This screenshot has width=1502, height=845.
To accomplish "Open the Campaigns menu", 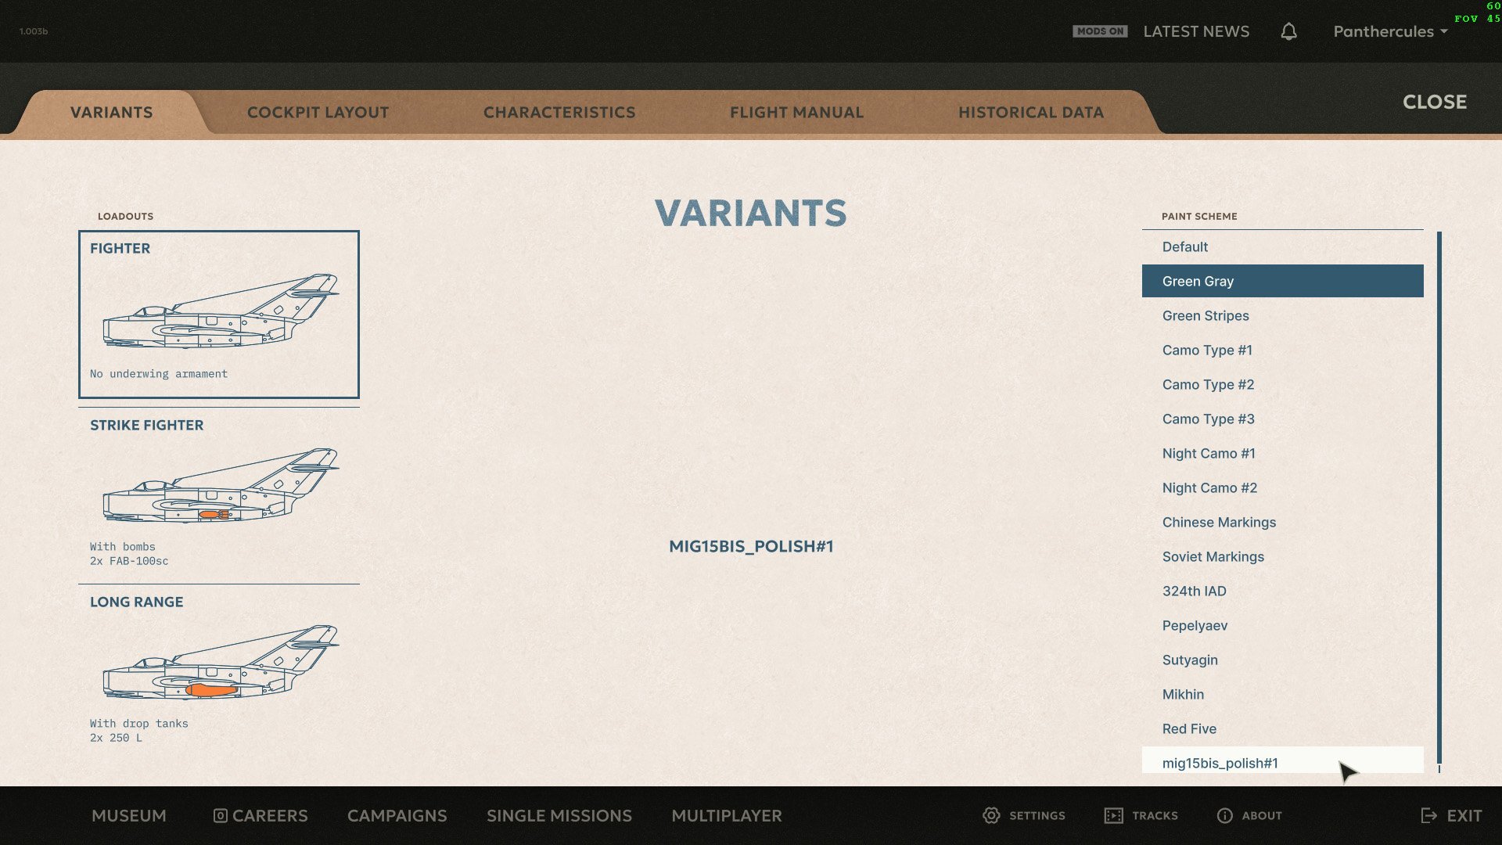I will 397,815.
